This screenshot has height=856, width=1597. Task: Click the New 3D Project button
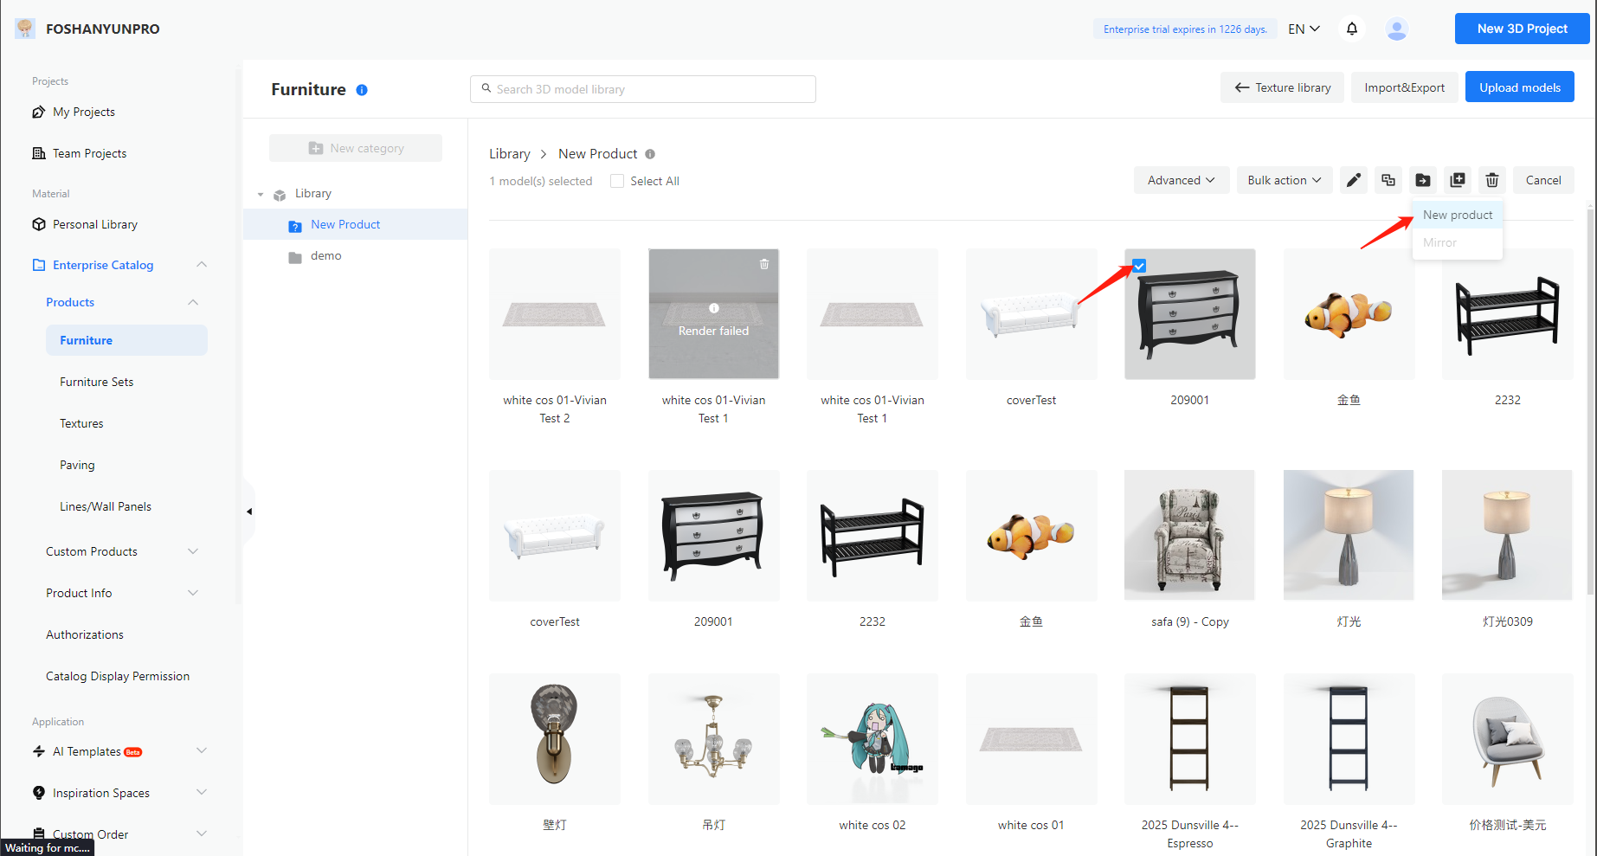click(1522, 29)
